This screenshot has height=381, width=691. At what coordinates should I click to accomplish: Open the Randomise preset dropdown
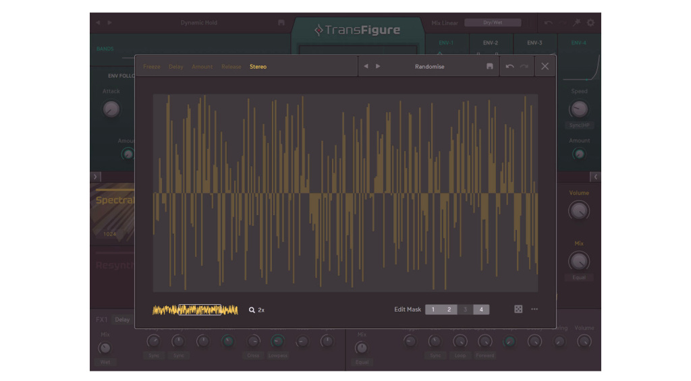(x=430, y=67)
